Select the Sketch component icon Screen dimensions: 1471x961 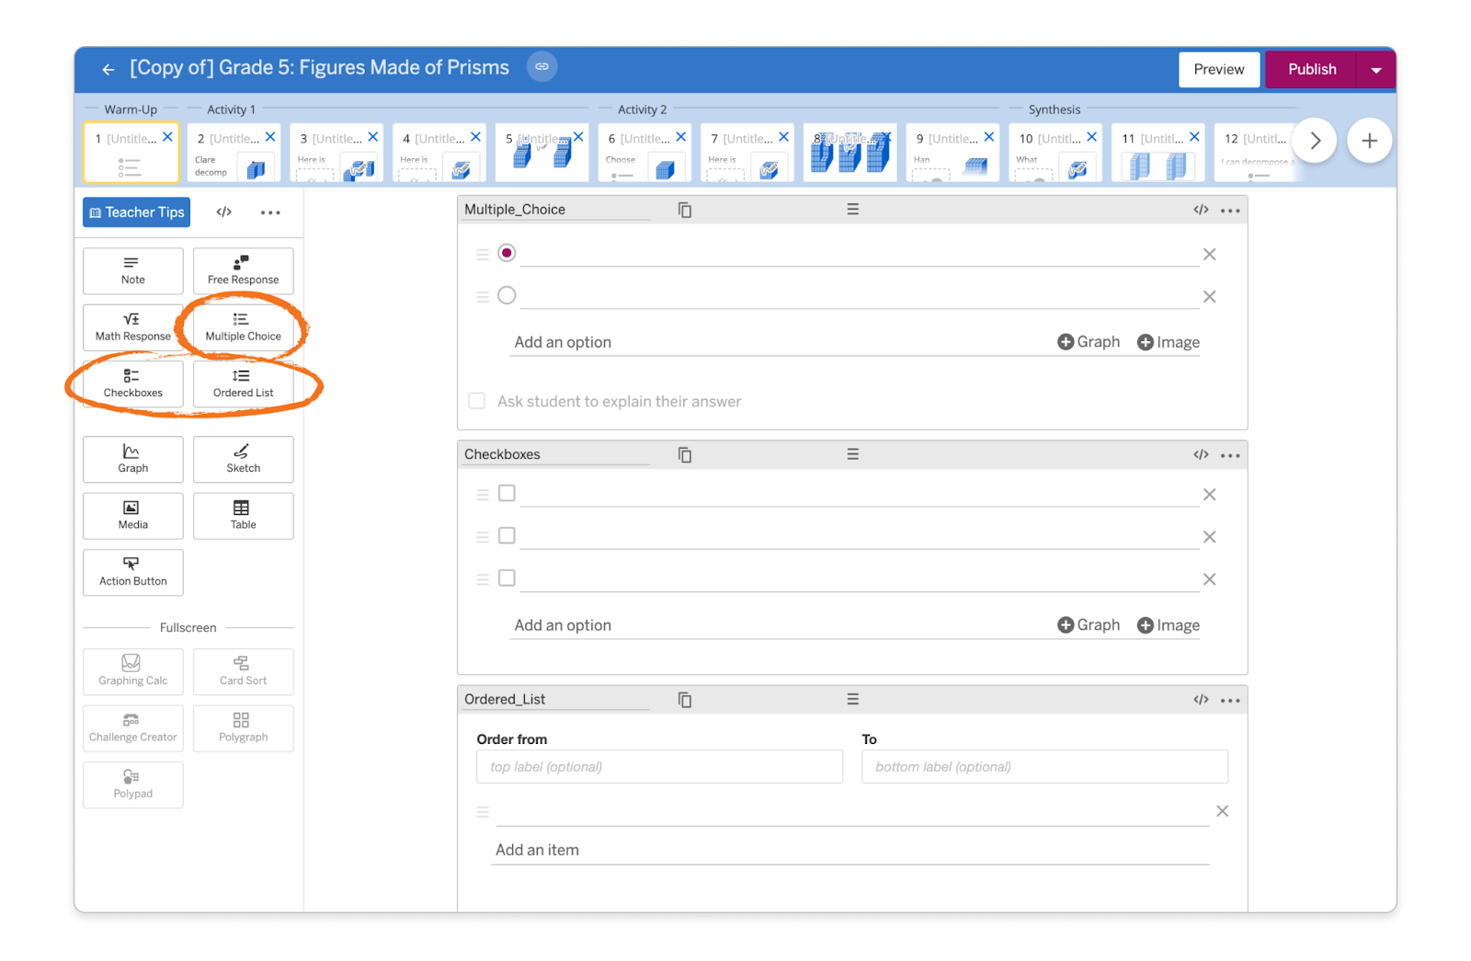[x=243, y=459]
